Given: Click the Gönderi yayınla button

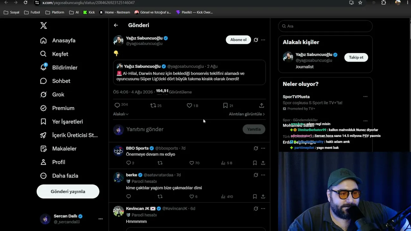Looking at the screenshot, I should click(68, 192).
